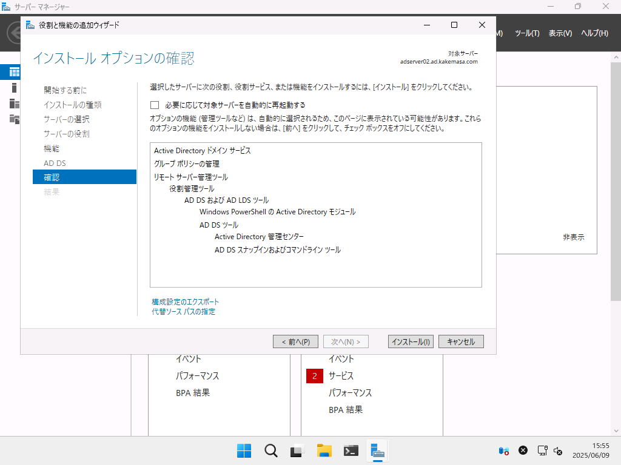The height and width of the screenshot is (465, 621).
Task: Select the サーバーの役割 wizard step
Action: [x=67, y=134]
